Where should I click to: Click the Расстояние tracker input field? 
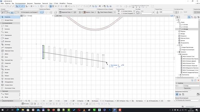pos(119,65)
